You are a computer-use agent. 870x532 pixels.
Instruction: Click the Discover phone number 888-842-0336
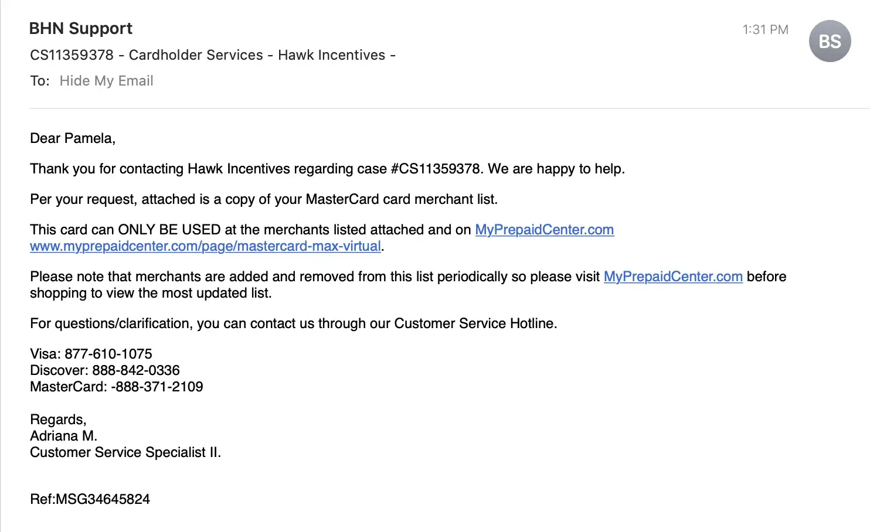(x=136, y=370)
